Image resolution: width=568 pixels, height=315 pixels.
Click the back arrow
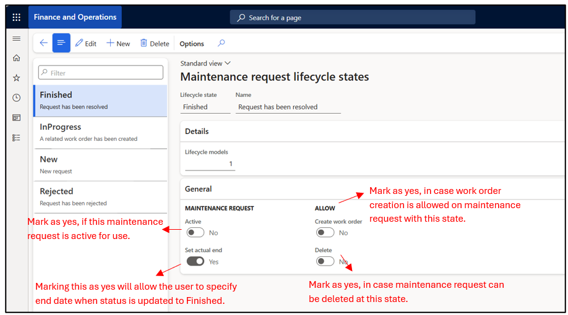point(43,43)
